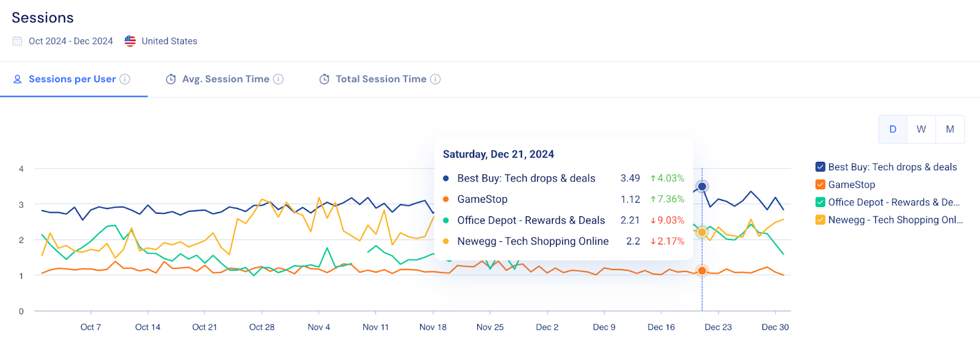Screen dimensions: 980x356
Task: Click the stopwatch icon on Avg. Session Time
Action: 171,79
